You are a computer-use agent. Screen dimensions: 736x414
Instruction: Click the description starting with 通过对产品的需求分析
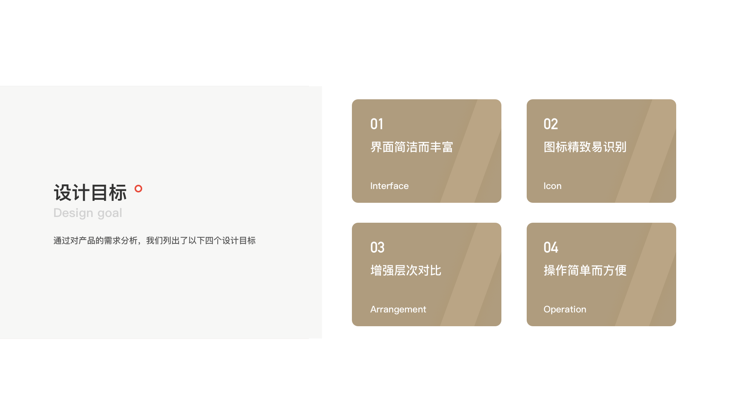(154, 241)
